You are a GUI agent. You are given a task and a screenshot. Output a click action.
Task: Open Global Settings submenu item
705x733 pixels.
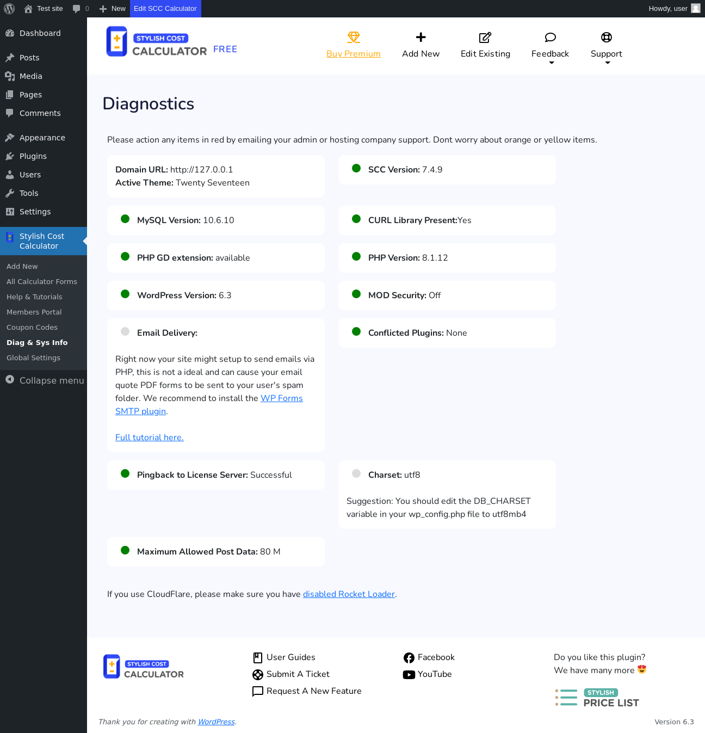coord(34,358)
